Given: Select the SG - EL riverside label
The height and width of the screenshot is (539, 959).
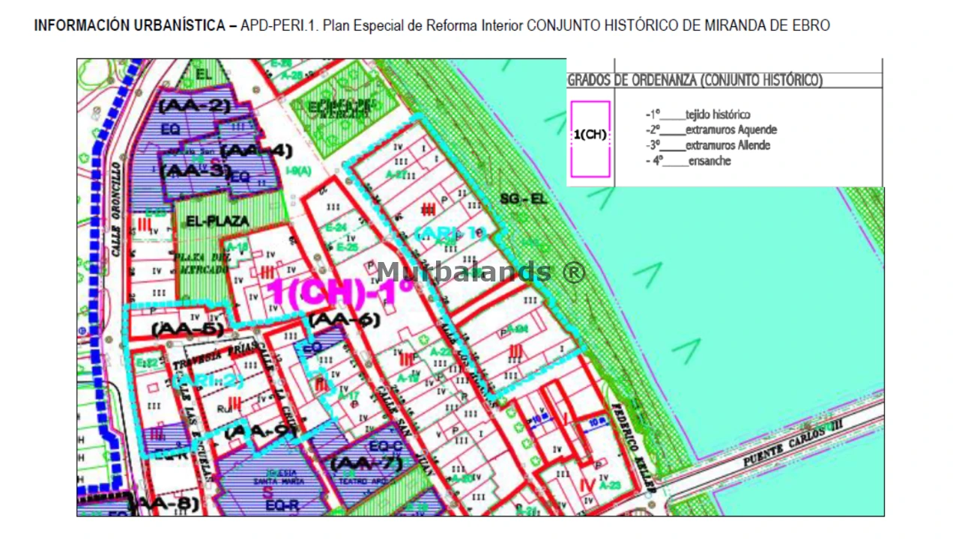Looking at the screenshot, I should pyautogui.click(x=525, y=199).
